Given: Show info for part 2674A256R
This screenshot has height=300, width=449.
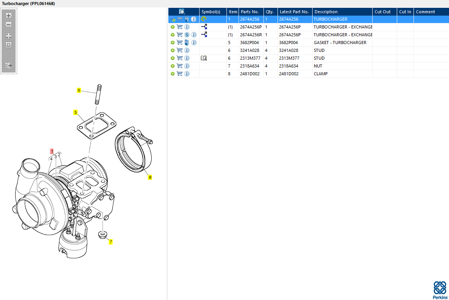Looking at the screenshot, I should pos(194,35).
